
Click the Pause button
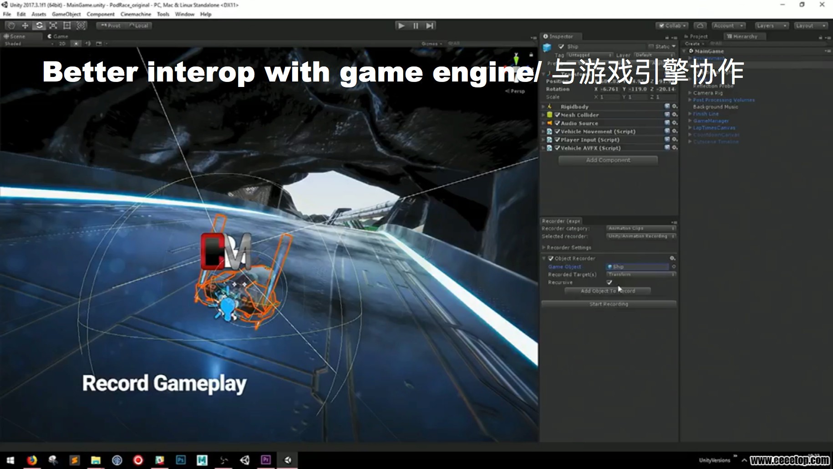click(x=416, y=25)
